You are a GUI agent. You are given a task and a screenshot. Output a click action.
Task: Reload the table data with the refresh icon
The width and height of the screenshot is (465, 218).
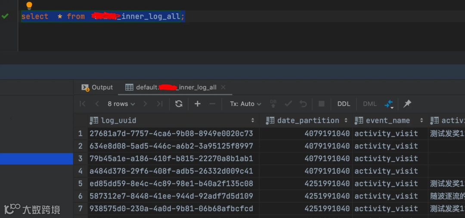[179, 103]
